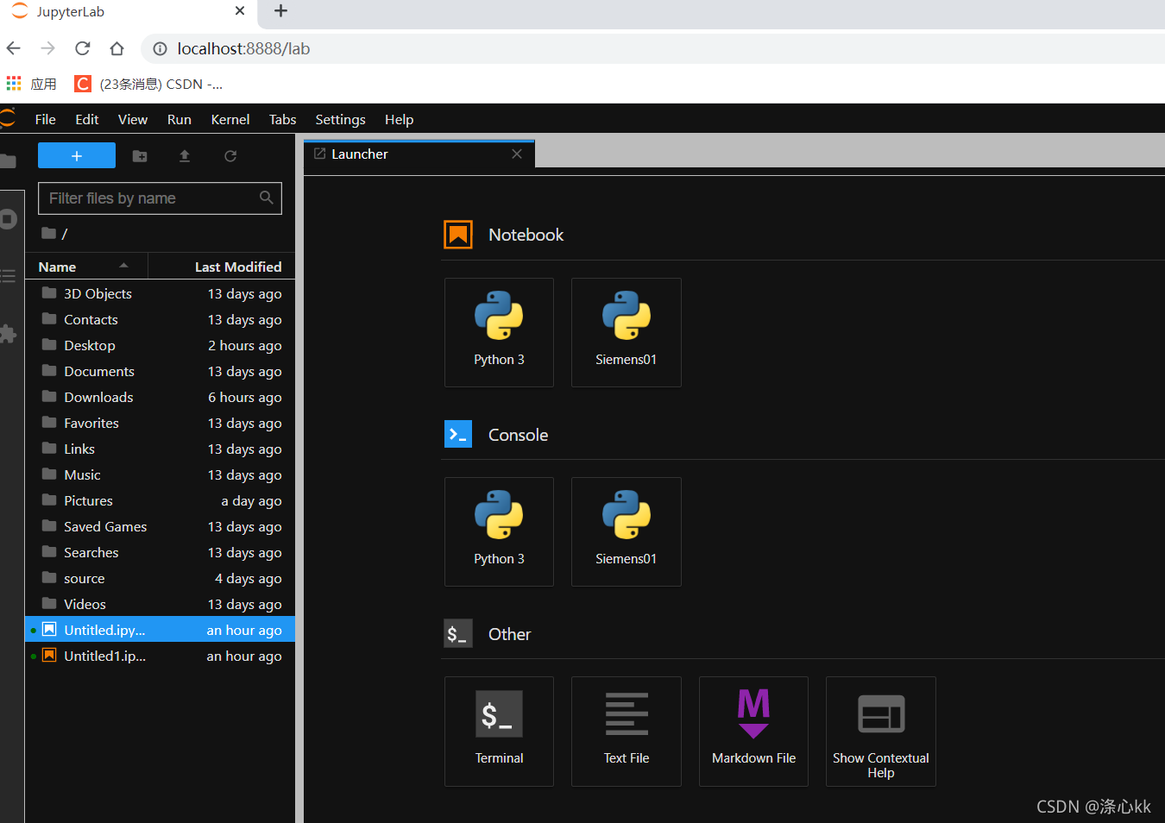Select the Documents folder
1165x823 pixels.
[x=161, y=371]
